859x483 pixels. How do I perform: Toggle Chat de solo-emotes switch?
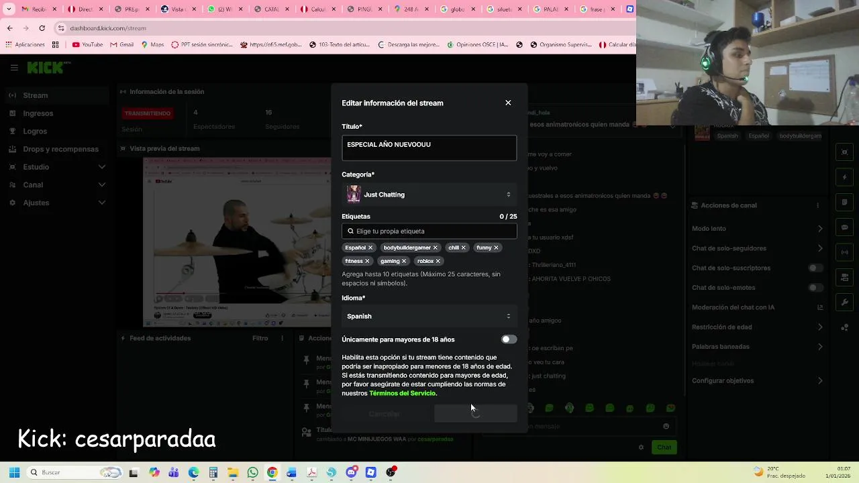815,288
